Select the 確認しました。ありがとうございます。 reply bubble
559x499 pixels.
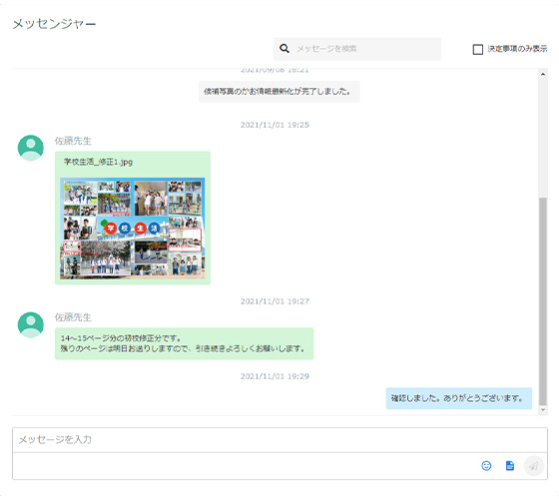[459, 398]
